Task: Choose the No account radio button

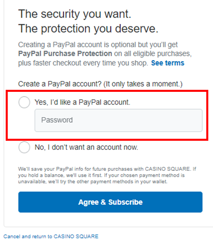Action: [x=24, y=147]
